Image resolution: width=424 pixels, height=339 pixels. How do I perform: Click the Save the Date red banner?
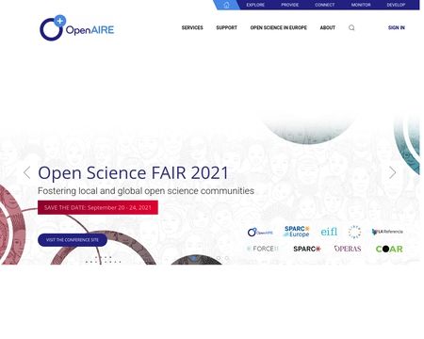[98, 207]
